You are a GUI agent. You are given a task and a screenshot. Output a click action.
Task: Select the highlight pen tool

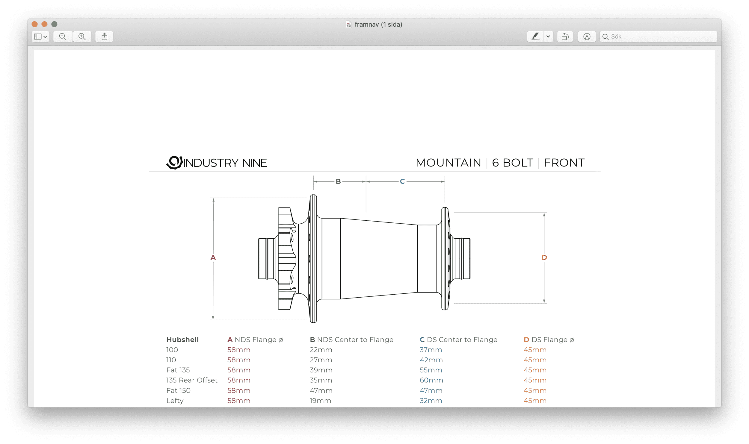pos(535,37)
